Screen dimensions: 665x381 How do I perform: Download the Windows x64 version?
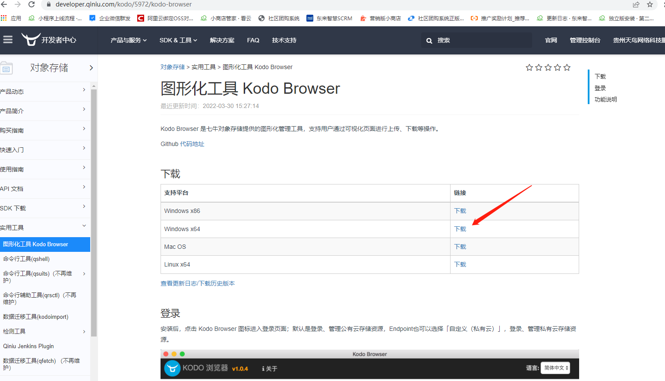pos(460,229)
